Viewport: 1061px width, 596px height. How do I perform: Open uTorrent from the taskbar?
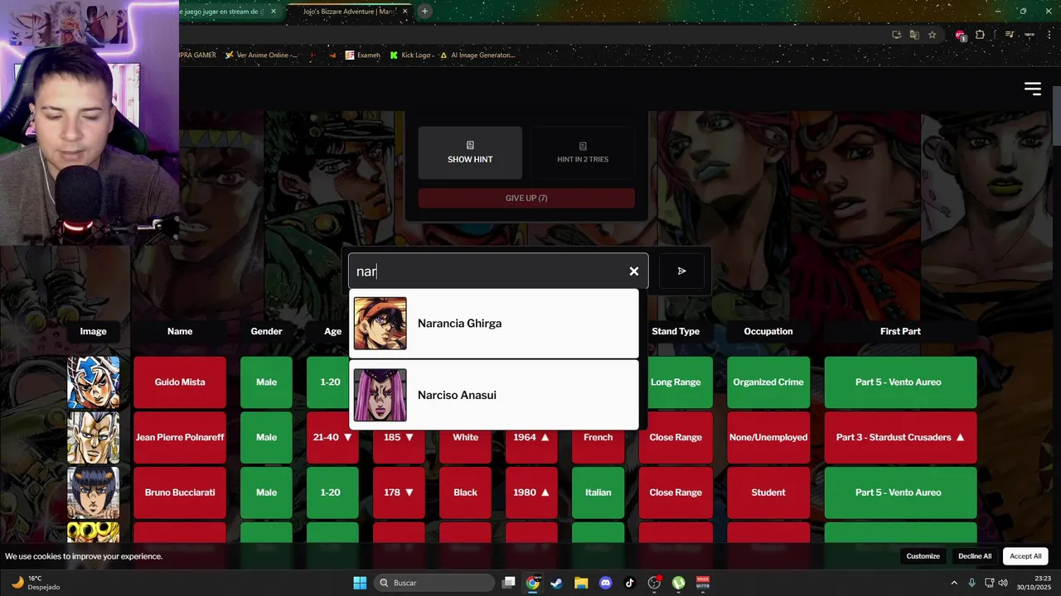point(679,583)
